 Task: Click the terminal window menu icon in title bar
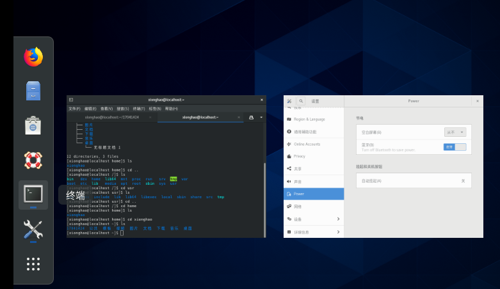pos(71,100)
